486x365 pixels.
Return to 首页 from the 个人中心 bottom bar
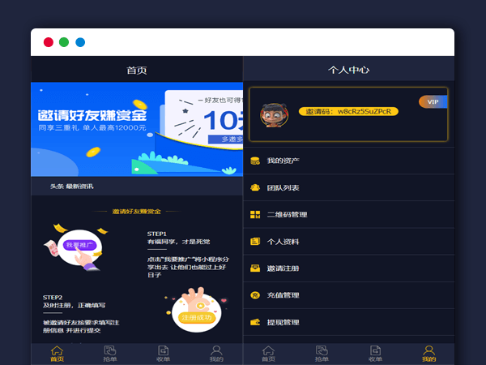pos(269,354)
